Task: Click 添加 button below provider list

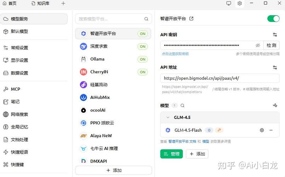Action: tap(114, 170)
